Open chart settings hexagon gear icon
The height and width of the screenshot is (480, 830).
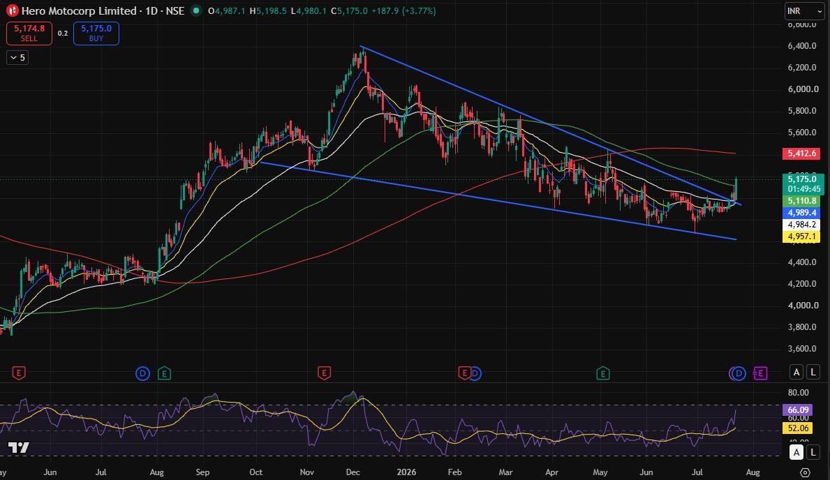(x=805, y=472)
